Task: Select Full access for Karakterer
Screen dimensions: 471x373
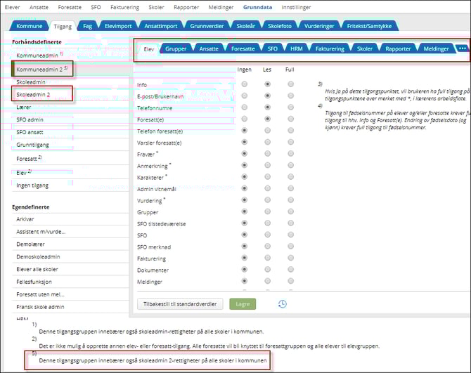Action: click(291, 177)
